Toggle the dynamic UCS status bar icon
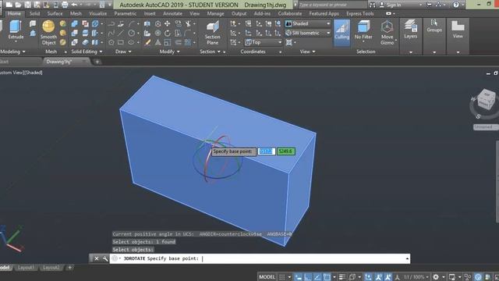This screenshot has height=281, width=499. pyautogui.click(x=368, y=277)
